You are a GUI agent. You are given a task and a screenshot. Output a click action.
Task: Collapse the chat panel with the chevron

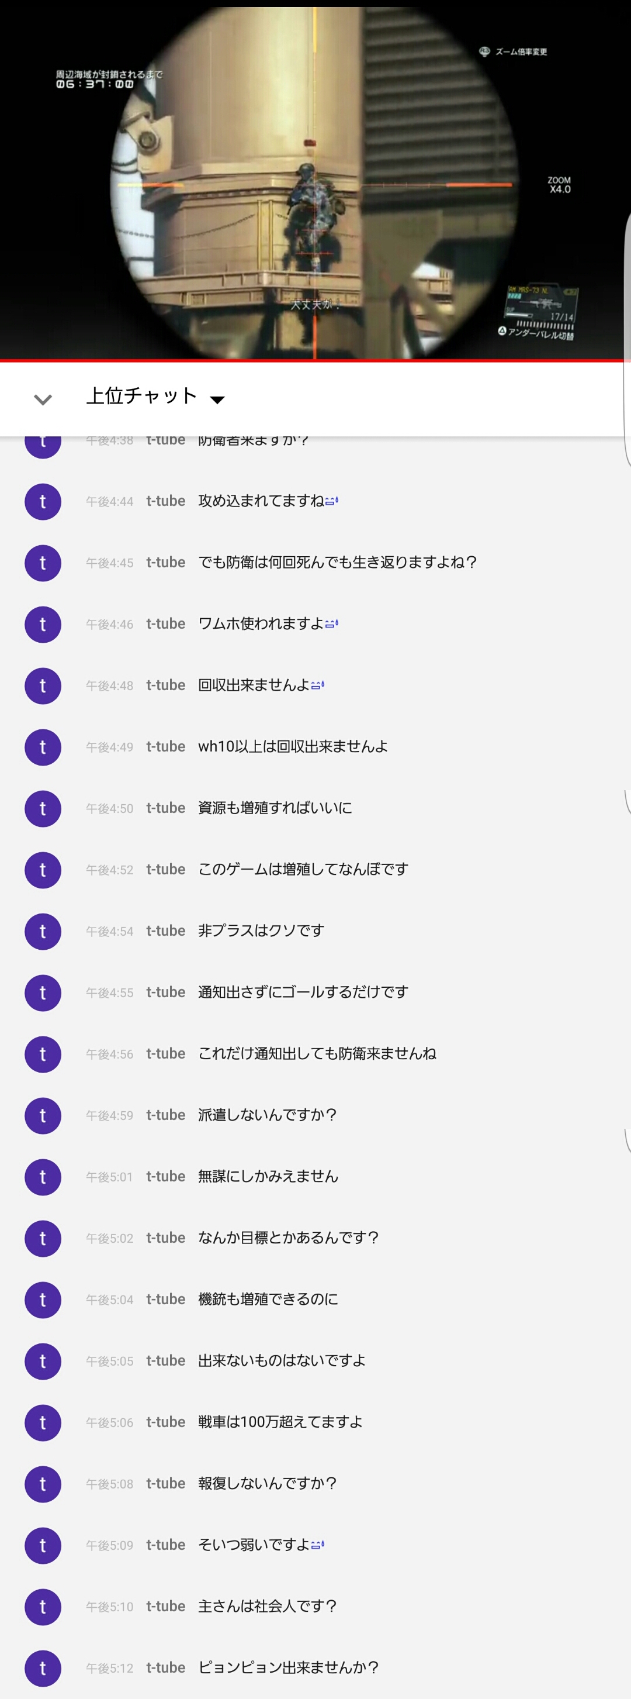pyautogui.click(x=43, y=399)
